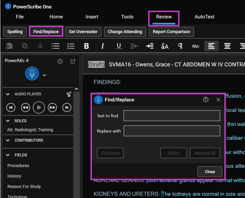Click the Cut scissors icon

click(40, 46)
